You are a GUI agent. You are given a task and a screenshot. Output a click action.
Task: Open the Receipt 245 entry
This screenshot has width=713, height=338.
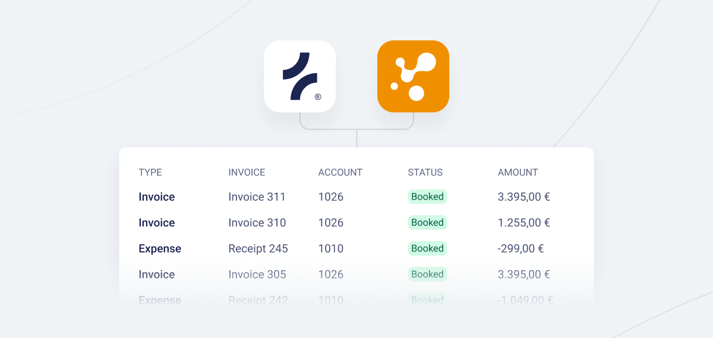(258, 248)
